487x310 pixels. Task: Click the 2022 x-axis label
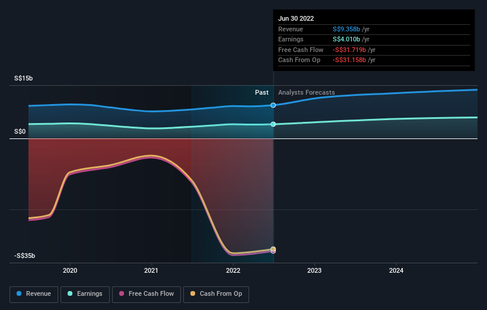point(233,270)
